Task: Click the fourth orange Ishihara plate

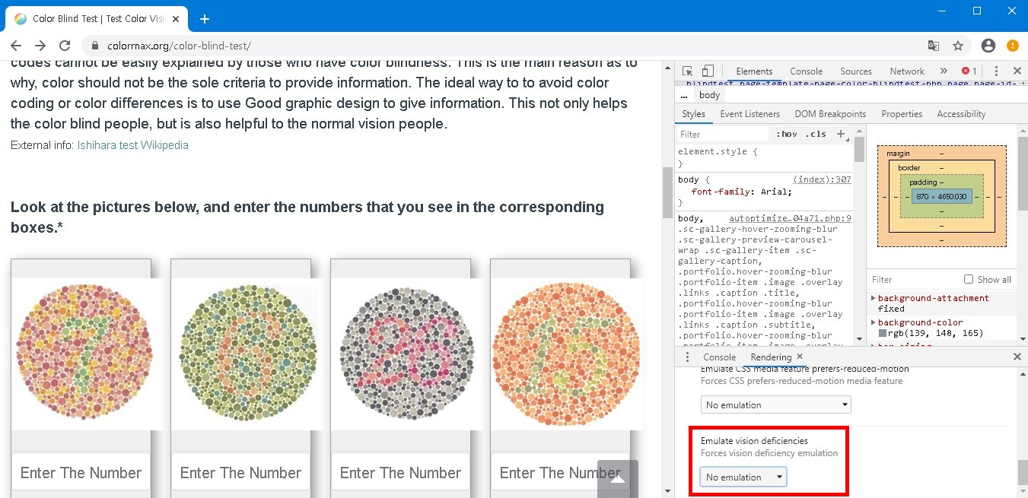Action: click(x=566, y=354)
